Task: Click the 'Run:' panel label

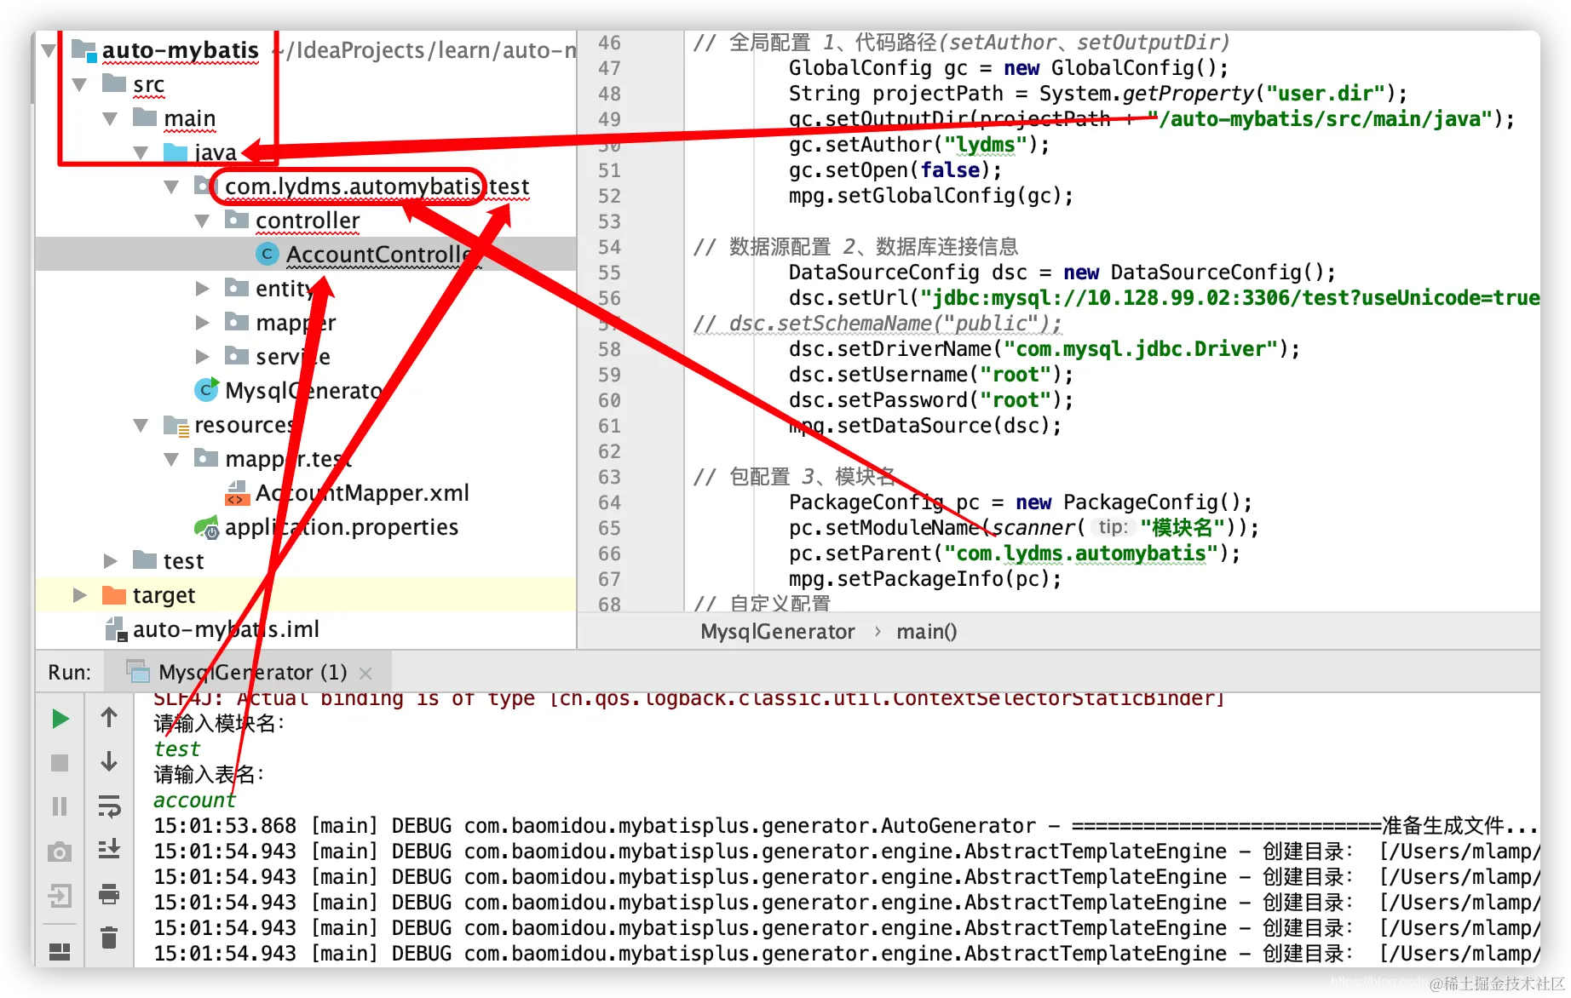Action: pyautogui.click(x=69, y=672)
